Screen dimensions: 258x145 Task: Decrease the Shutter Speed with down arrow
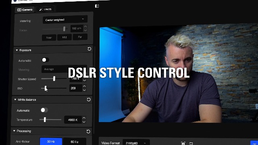(x=84, y=81)
